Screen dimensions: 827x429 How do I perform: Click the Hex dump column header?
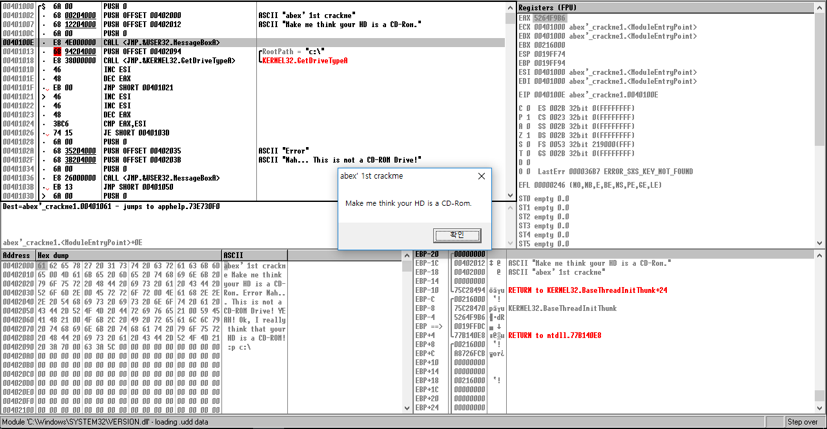pos(128,255)
